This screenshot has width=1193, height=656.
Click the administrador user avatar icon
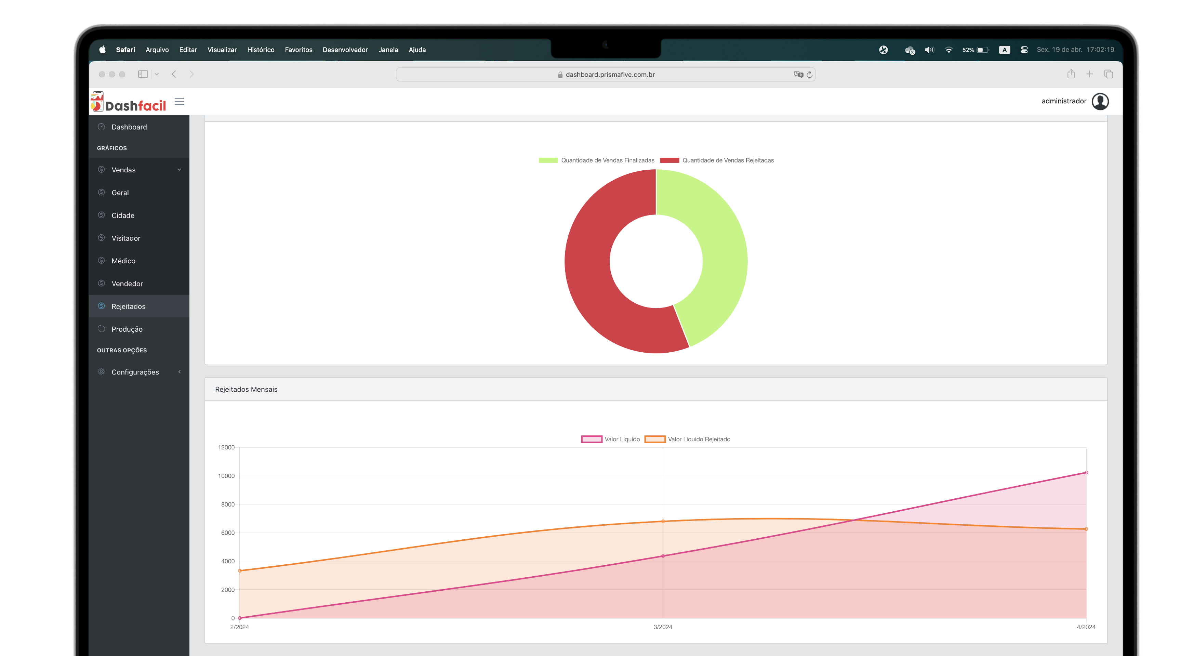[1100, 102]
